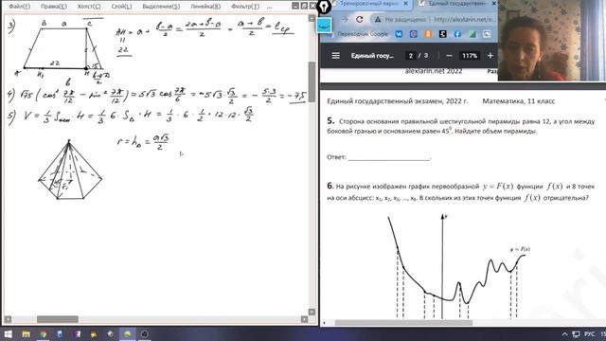This screenshot has height=341, width=606.
Task: Click the down arrow on canvas vertical scrollbar
Action: coord(312,312)
